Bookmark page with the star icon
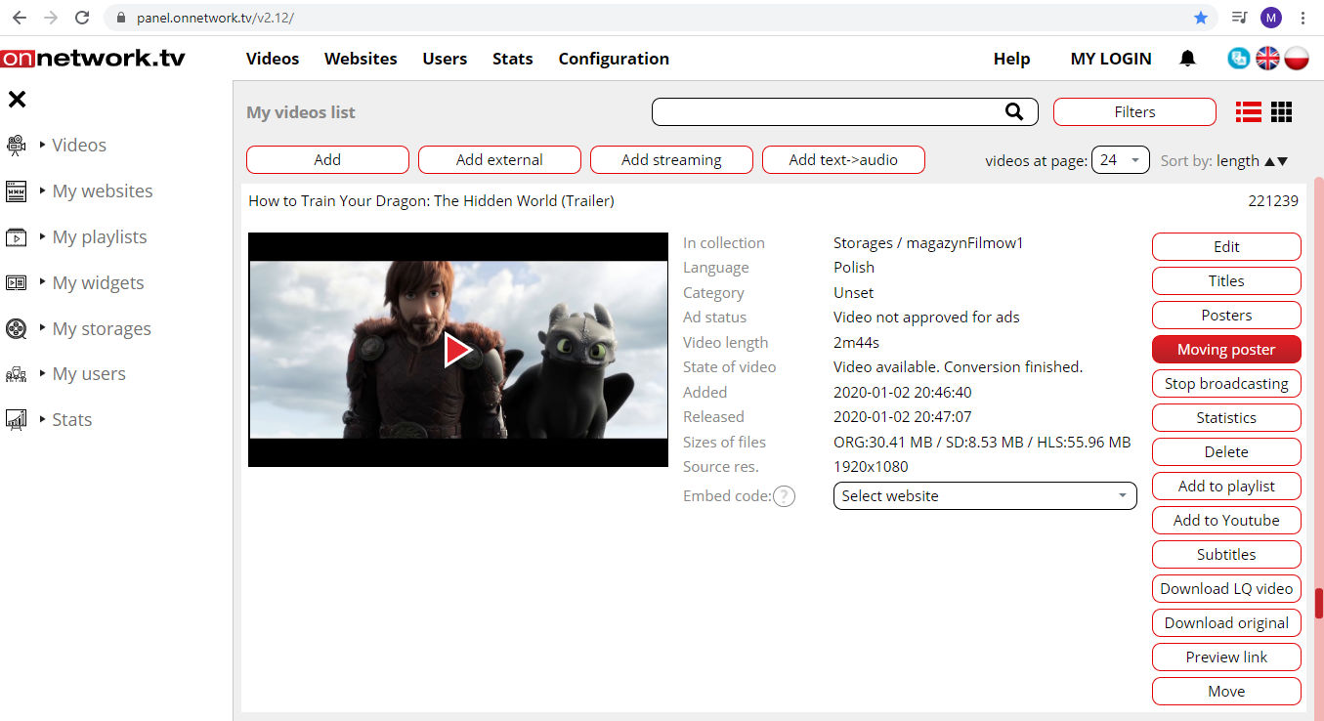This screenshot has height=721, width=1324. 1201,18
